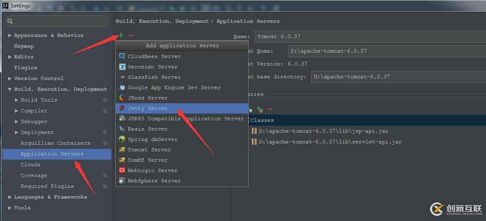Click the Geronimo Server icon

[x=122, y=67]
